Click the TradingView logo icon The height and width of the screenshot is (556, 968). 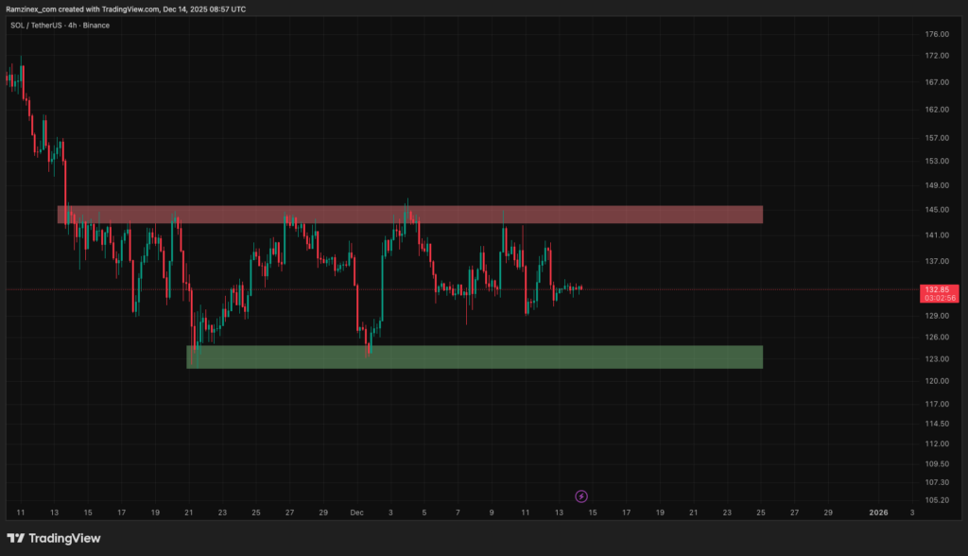tap(17, 538)
